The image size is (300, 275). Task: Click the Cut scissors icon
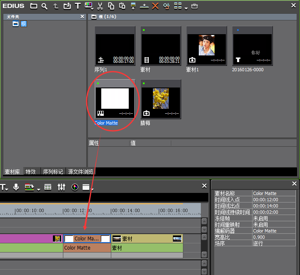[100, 6]
